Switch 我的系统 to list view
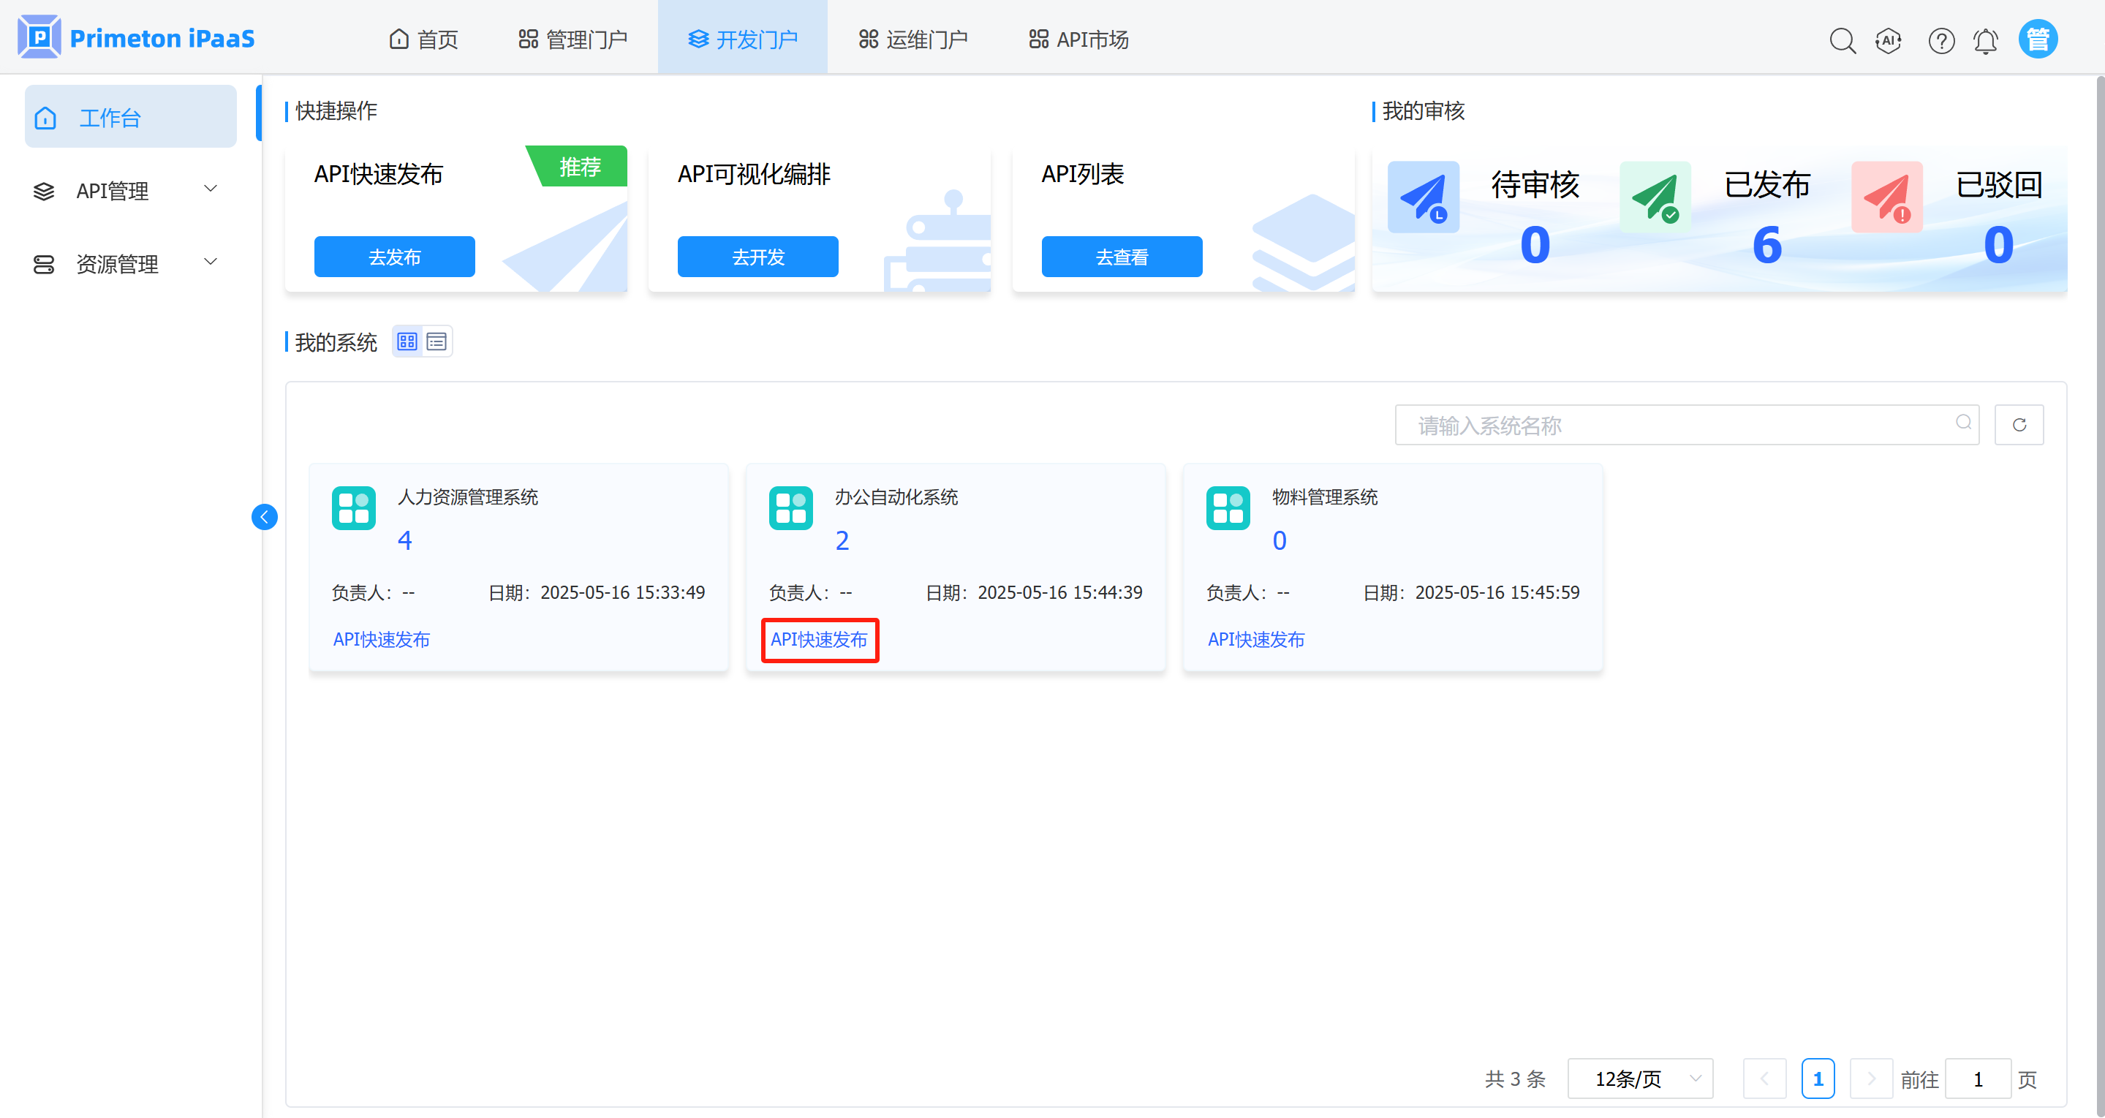The height and width of the screenshot is (1118, 2105). click(437, 341)
